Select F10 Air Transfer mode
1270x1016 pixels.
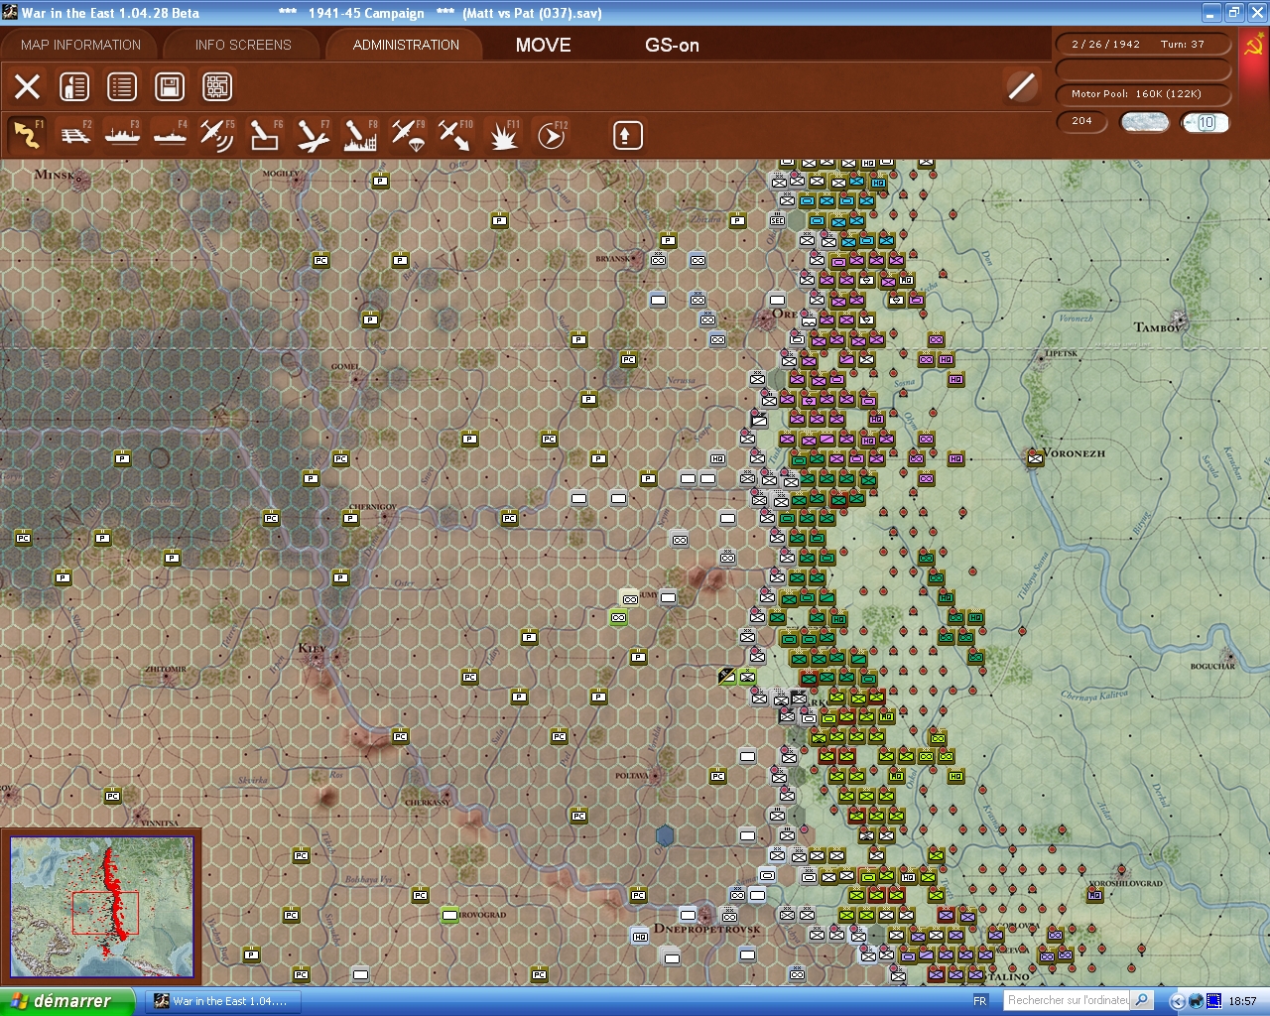coord(455,135)
